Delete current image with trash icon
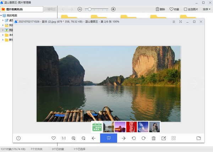This screenshot has width=213, height=152. pos(154,138)
